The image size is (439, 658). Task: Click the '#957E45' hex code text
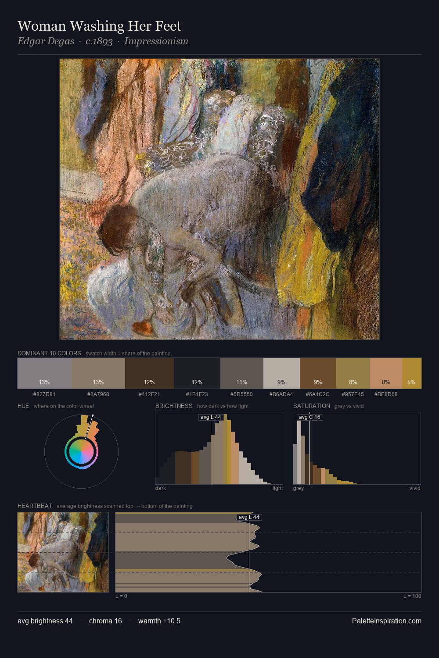pos(353,394)
